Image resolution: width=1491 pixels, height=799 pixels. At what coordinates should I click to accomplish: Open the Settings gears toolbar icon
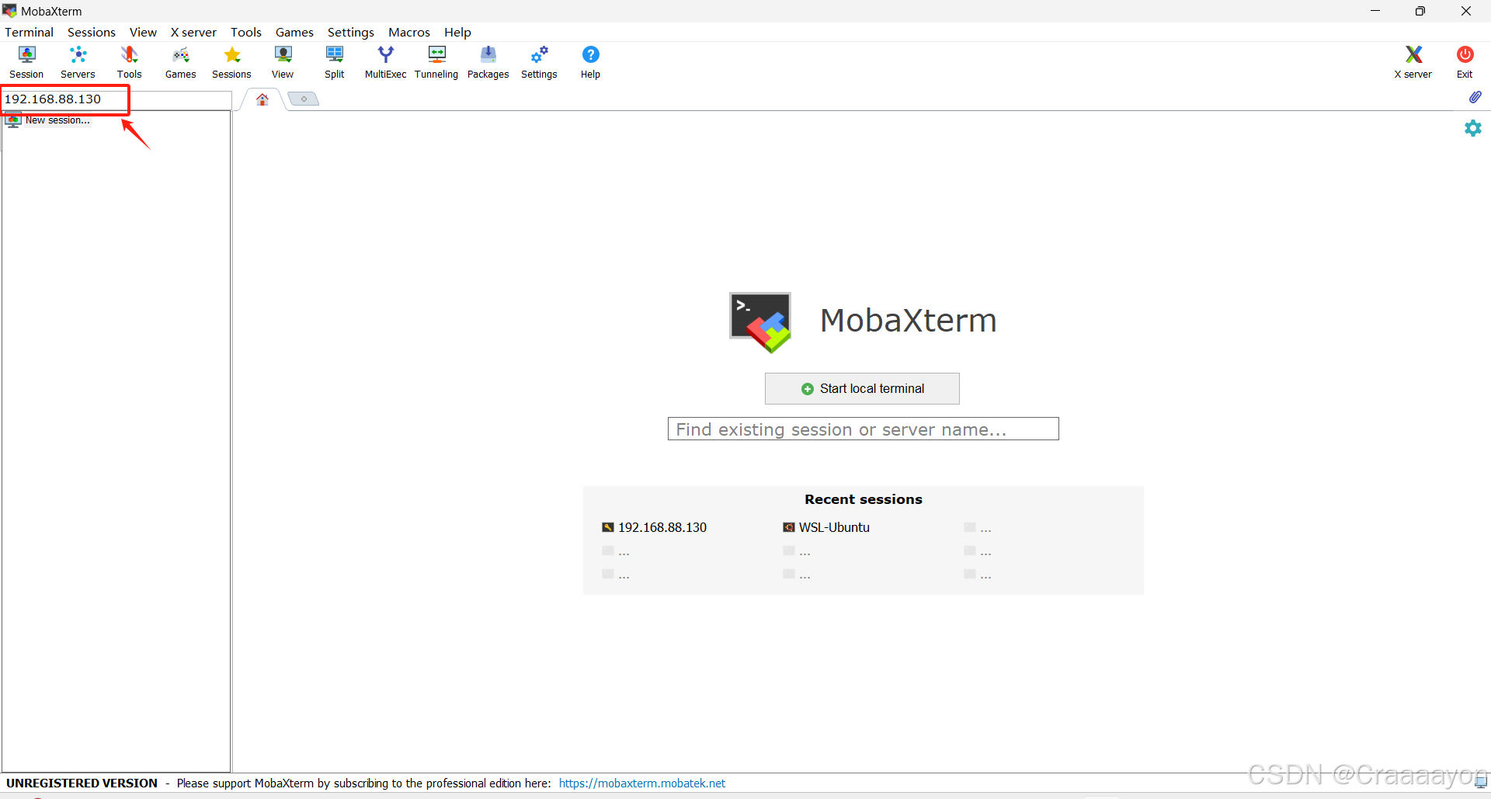click(x=539, y=62)
